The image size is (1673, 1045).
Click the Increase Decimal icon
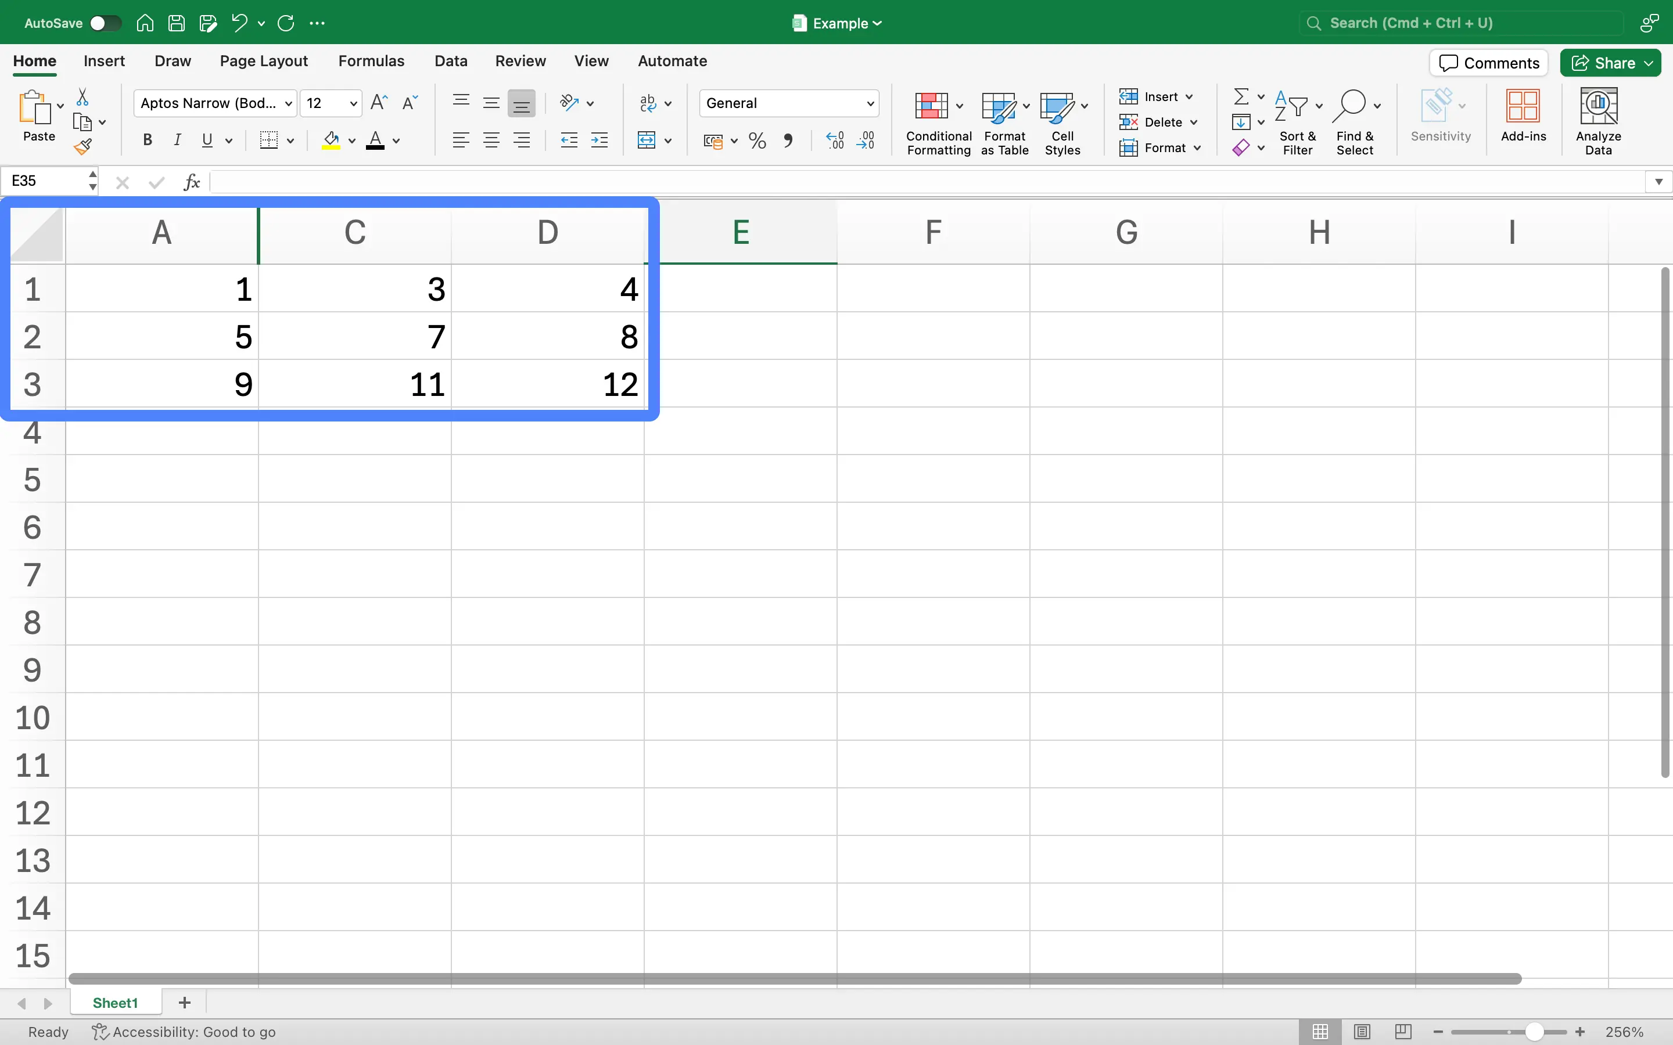[x=835, y=140]
